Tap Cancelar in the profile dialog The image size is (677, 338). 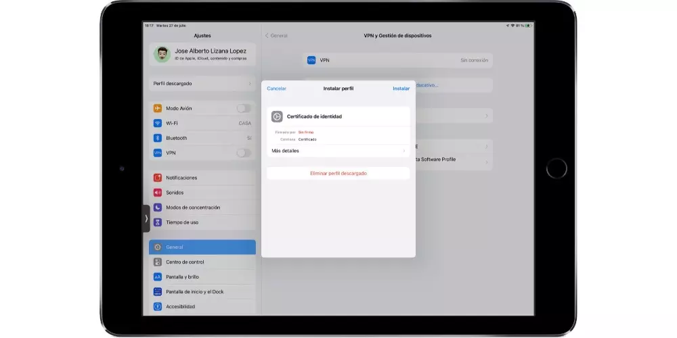click(276, 89)
